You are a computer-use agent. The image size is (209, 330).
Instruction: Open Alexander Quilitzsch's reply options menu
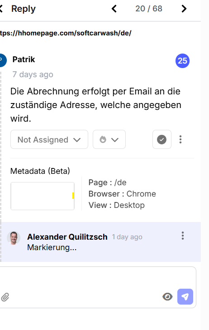tap(183, 236)
